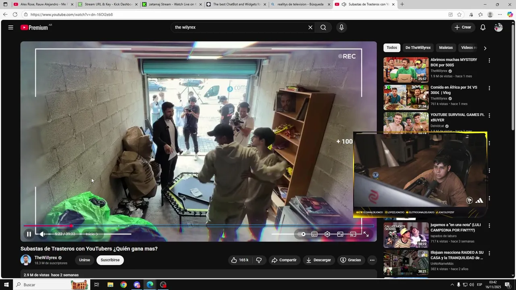Screen dimensions: 516x290
Task: Open the TheWillyrex channel name link
Action: 46,258
